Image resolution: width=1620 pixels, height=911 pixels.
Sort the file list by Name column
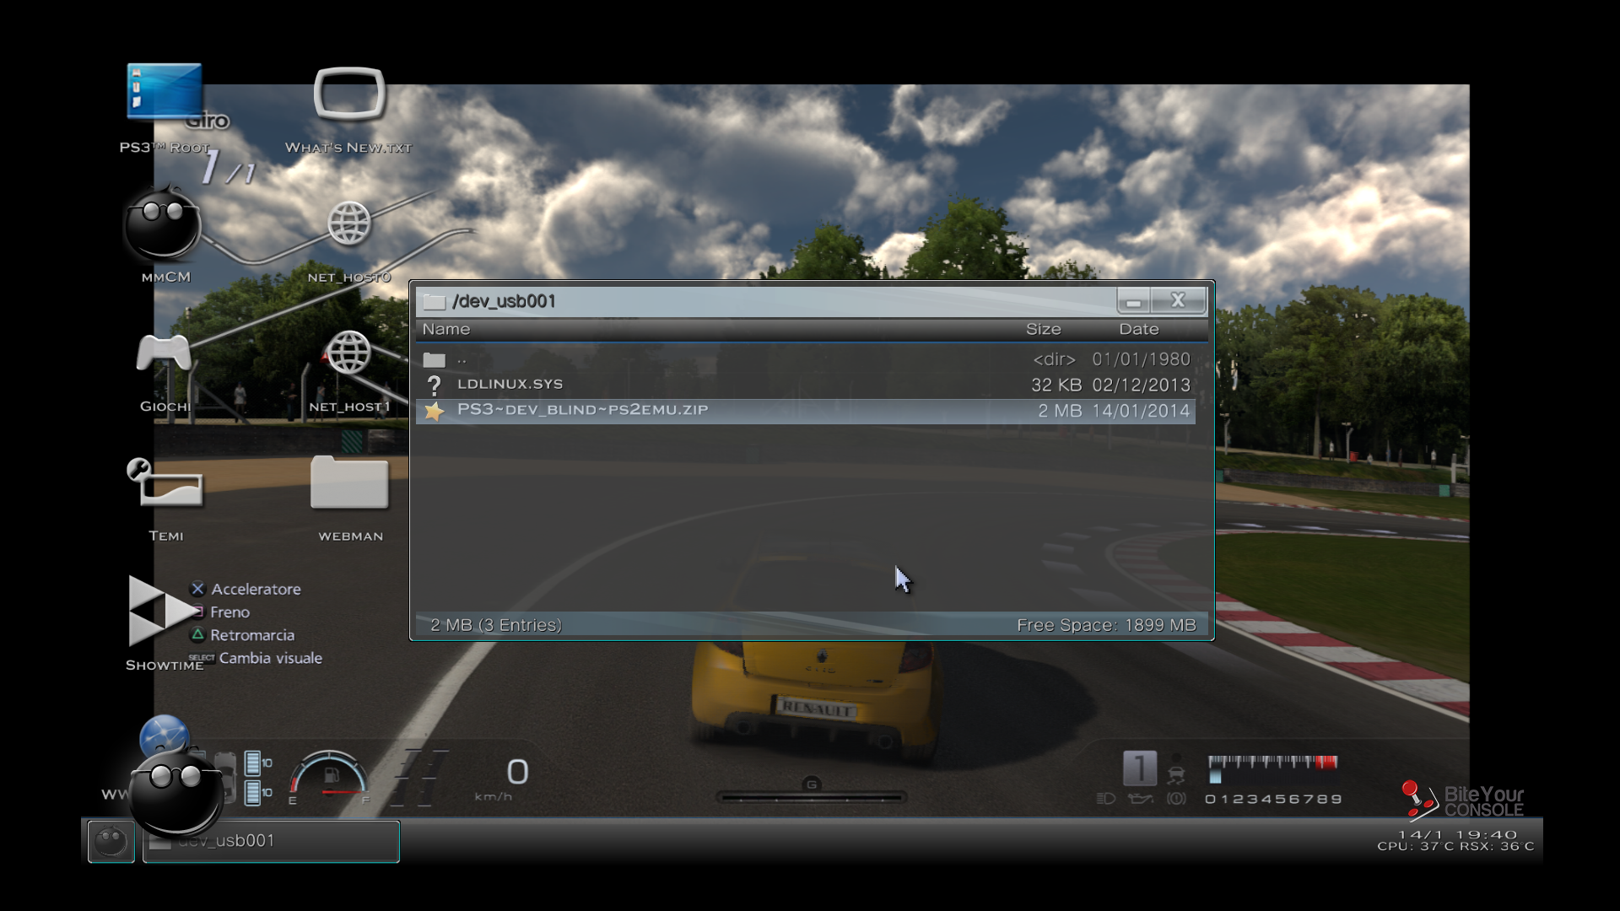click(446, 329)
